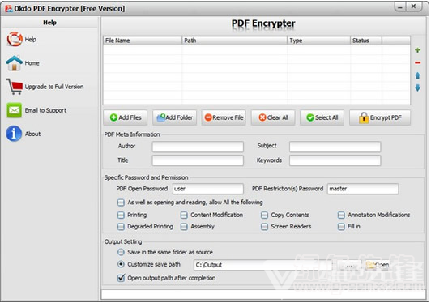Move file up with blue up arrow
Image resolution: width=431 pixels, height=303 pixels.
click(x=417, y=75)
